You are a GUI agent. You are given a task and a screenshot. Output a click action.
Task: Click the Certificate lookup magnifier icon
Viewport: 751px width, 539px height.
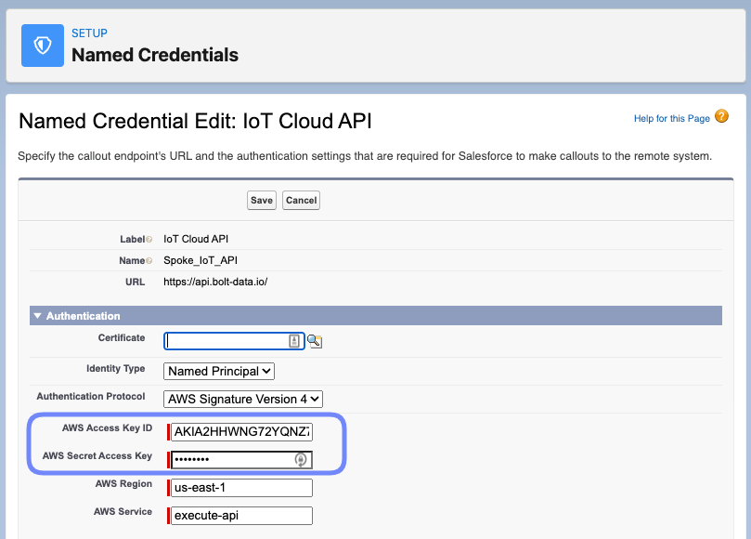[x=314, y=341]
